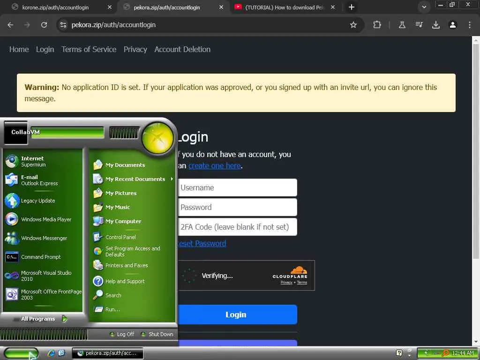Select pekora.zip taskbar window button

click(107, 353)
